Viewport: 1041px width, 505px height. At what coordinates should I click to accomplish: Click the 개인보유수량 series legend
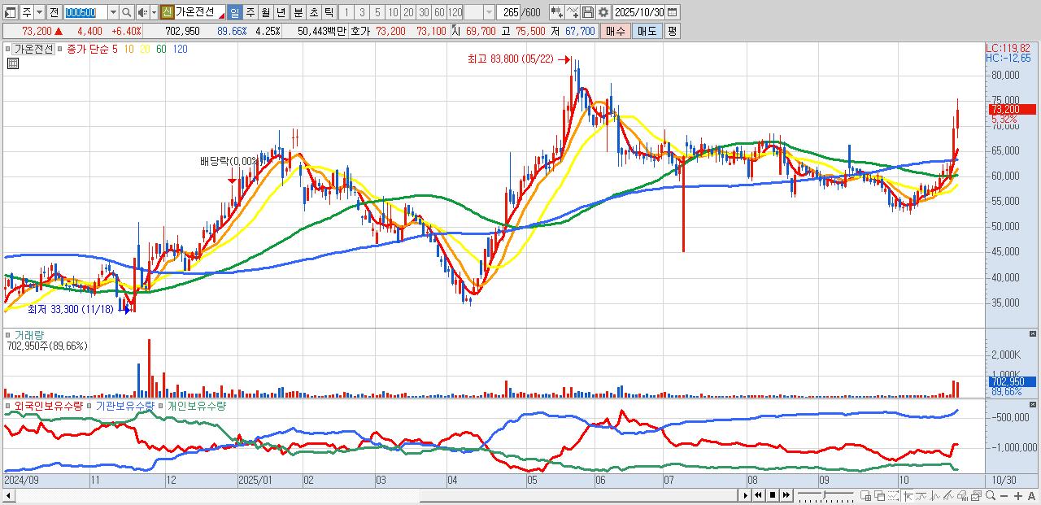coord(197,405)
